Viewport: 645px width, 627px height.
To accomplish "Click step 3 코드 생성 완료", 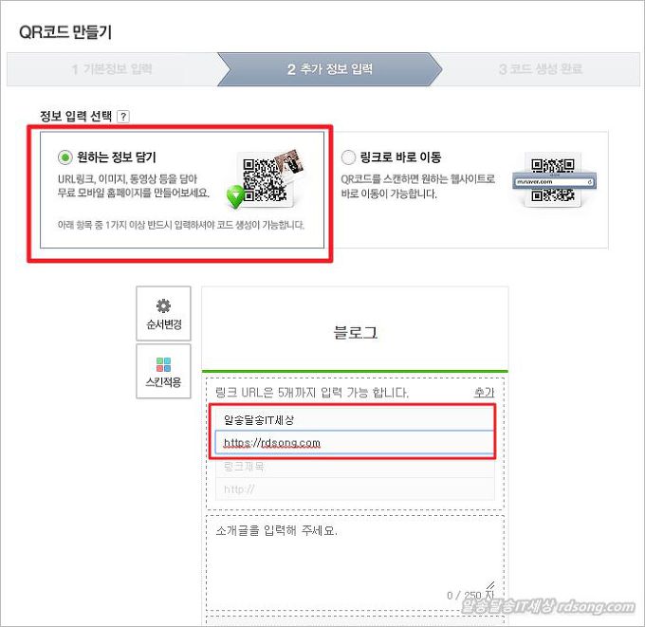I will coord(541,69).
